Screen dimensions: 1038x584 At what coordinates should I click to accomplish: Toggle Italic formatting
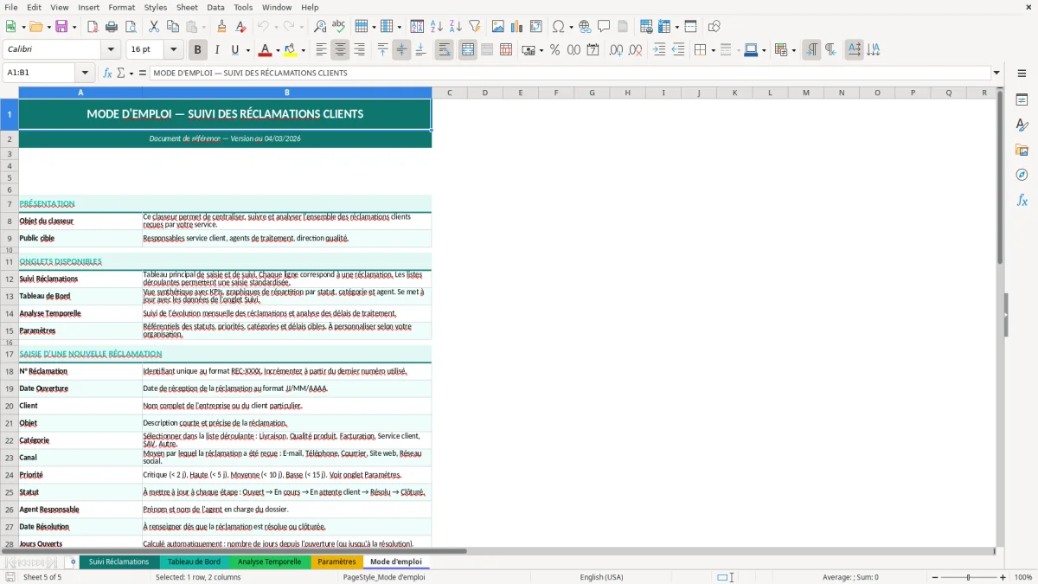[x=216, y=50]
